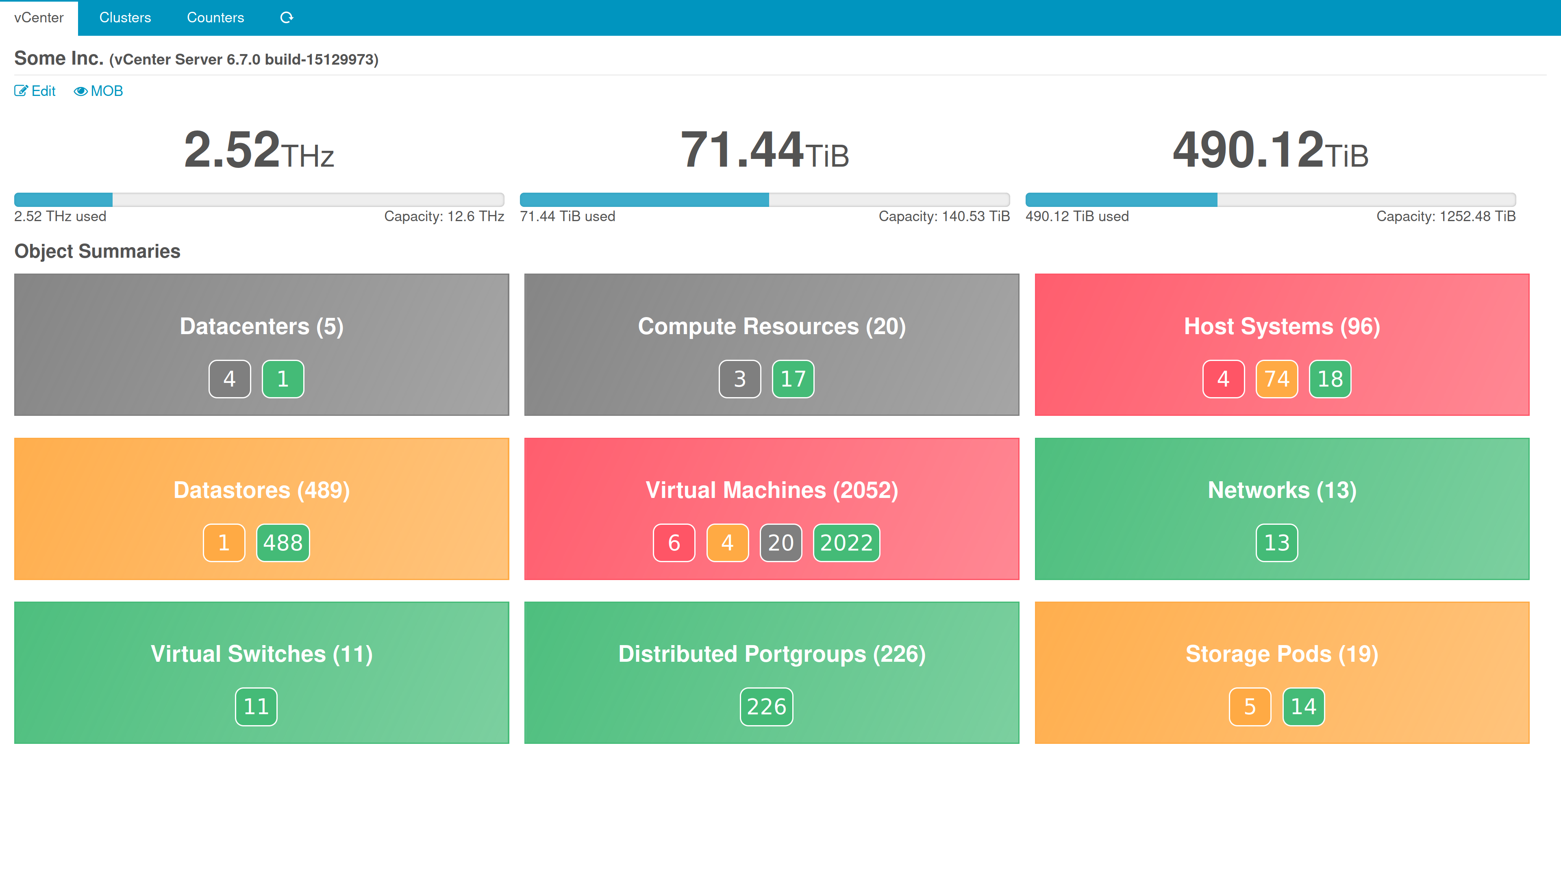Click gray badge 20 under Virtual Machines
The image size is (1561, 878).
pos(780,543)
